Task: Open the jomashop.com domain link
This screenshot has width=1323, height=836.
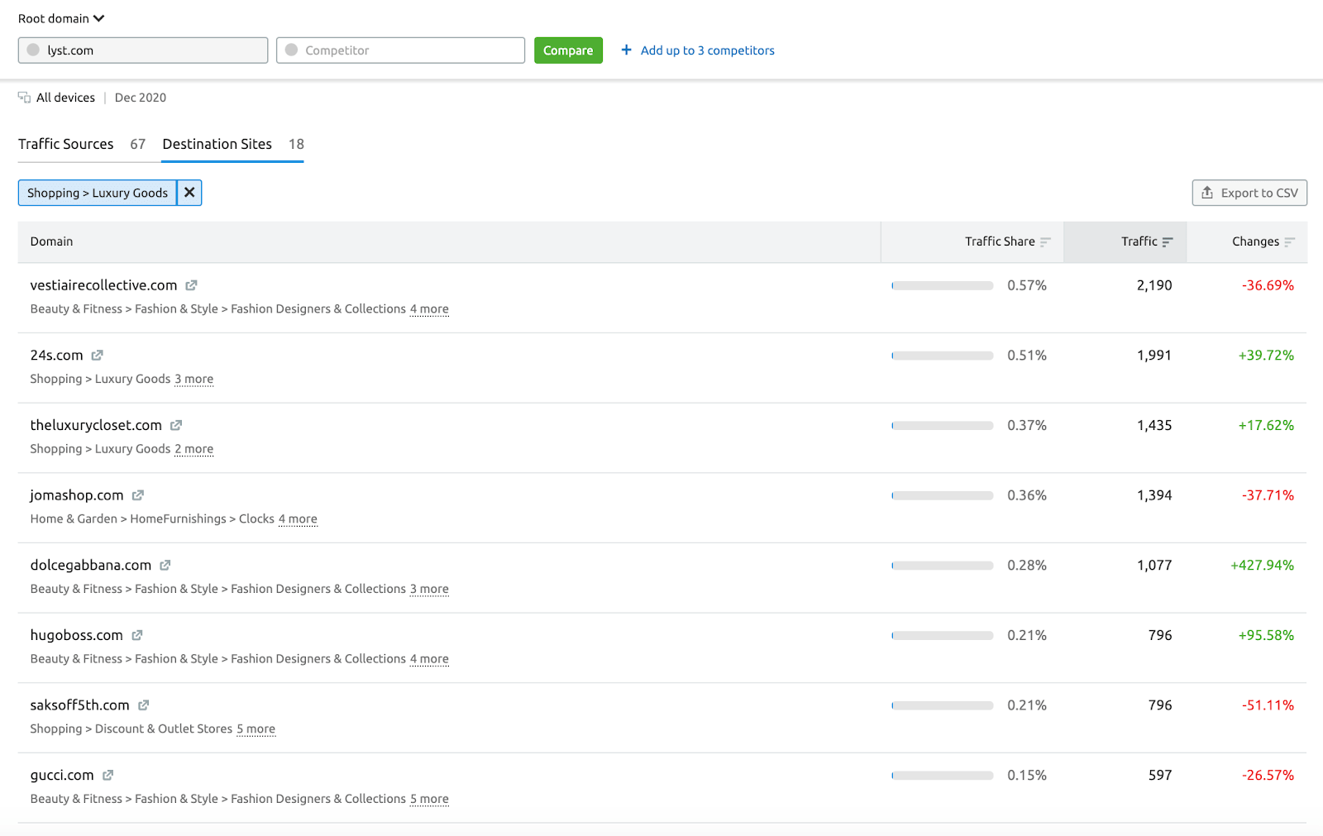Action: point(77,495)
